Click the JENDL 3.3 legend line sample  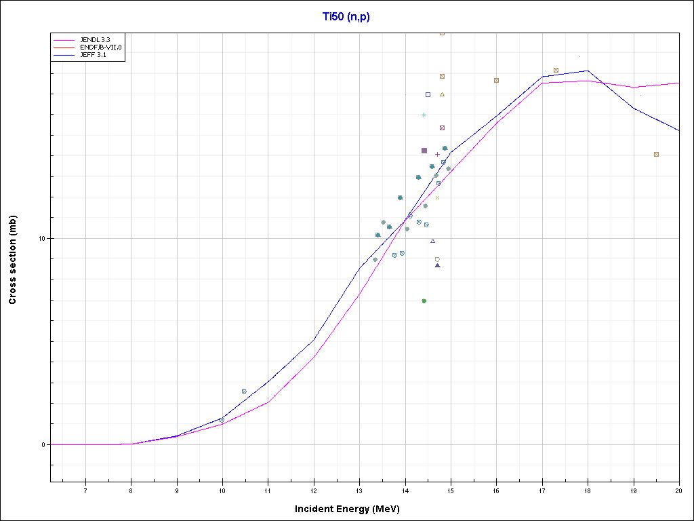(x=64, y=41)
